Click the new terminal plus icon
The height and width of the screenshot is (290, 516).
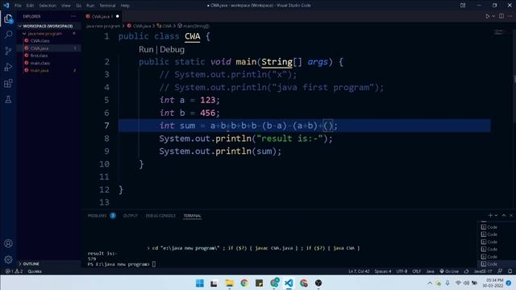(490, 215)
